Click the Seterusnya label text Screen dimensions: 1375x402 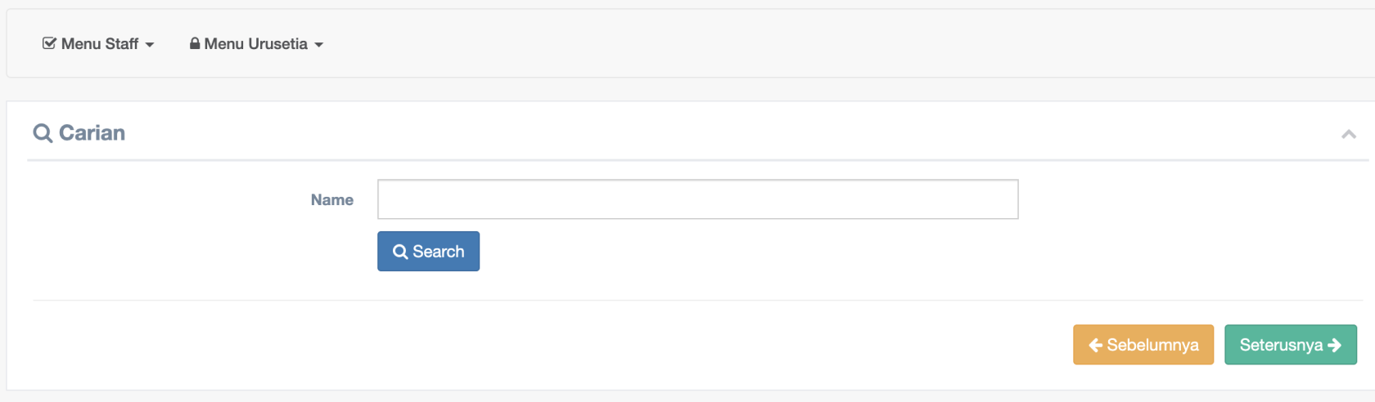tap(1281, 346)
